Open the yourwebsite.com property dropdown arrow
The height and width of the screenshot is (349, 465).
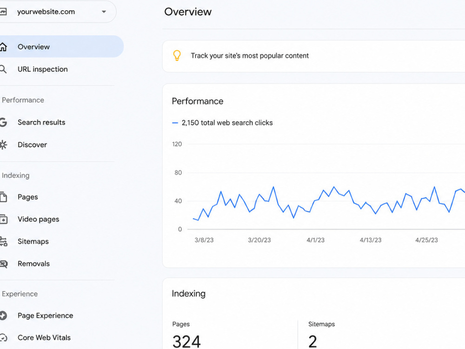point(104,12)
